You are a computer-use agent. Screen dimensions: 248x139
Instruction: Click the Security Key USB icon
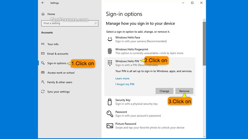click(x=110, y=102)
